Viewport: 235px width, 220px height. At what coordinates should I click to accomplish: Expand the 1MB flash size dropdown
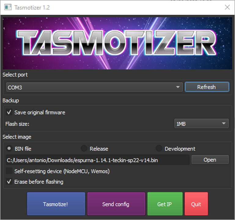[x=201, y=124]
